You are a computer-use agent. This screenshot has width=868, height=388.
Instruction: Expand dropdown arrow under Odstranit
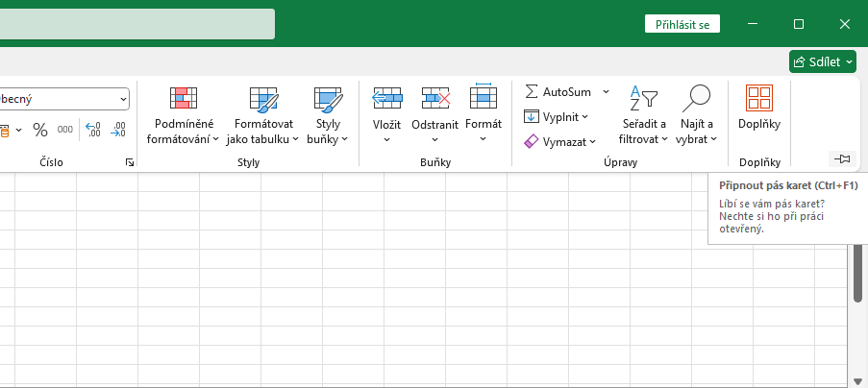tap(435, 140)
